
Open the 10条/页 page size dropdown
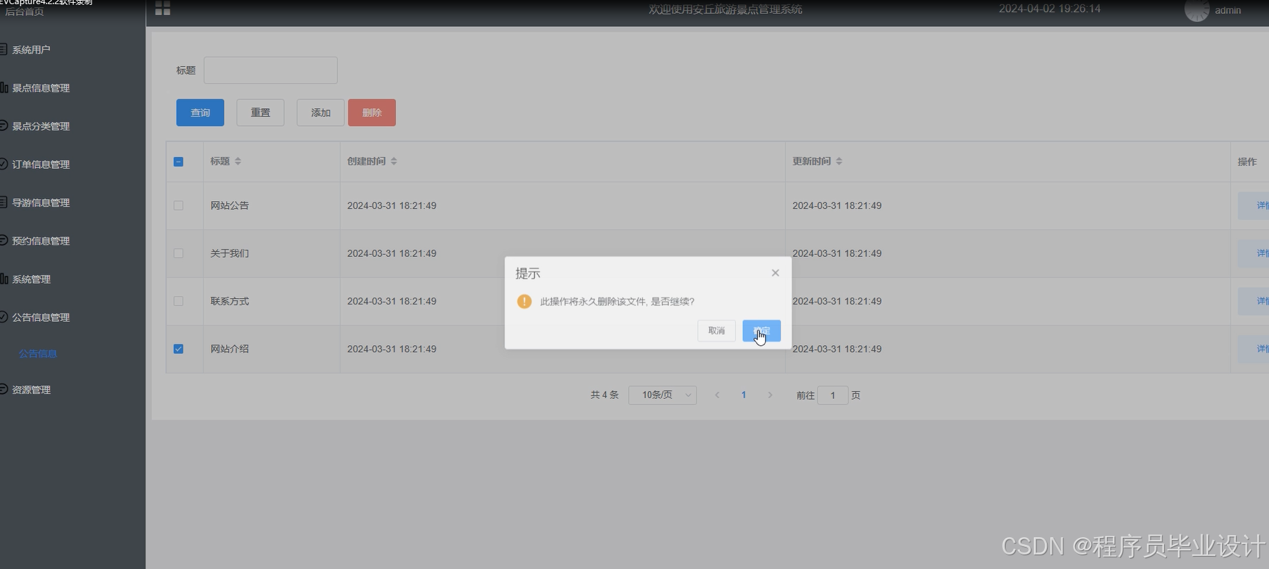pos(662,395)
